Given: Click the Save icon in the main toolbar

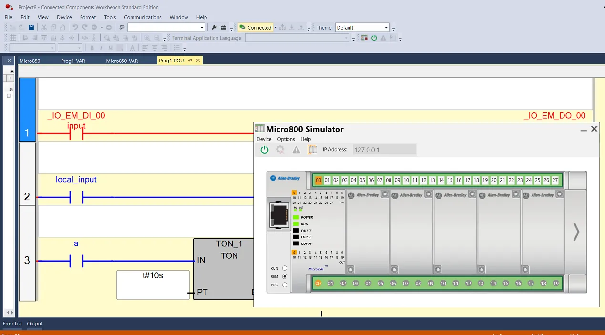Looking at the screenshot, I should 31,27.
